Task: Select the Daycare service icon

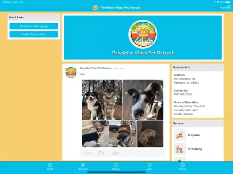Action: click(180, 135)
